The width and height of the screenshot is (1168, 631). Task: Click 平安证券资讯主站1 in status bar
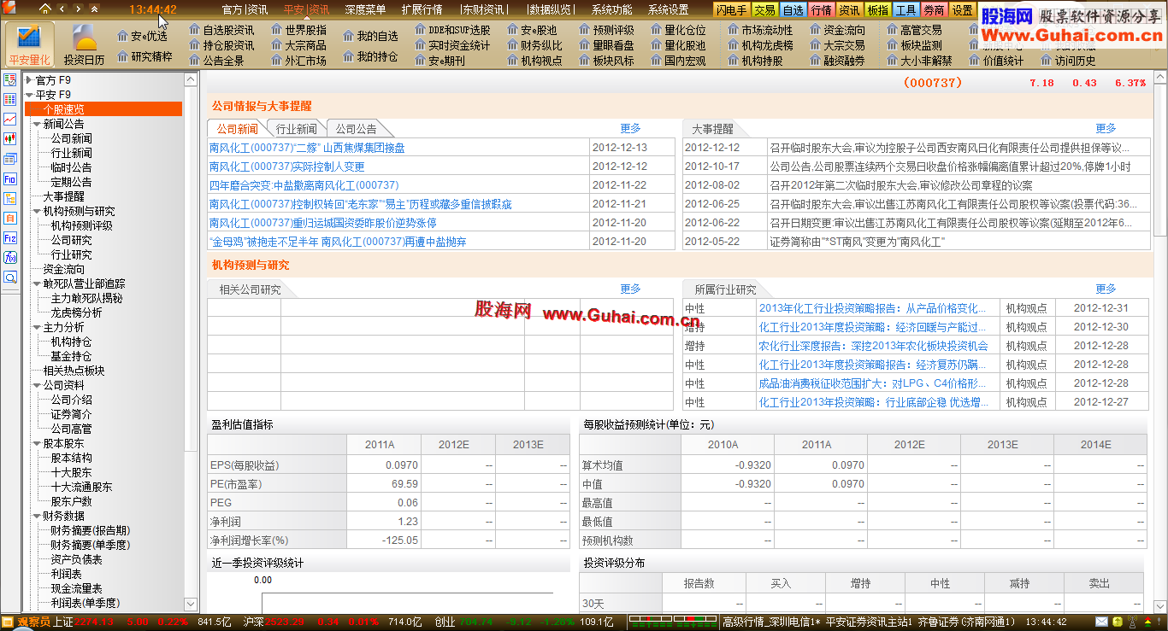pyautogui.click(x=869, y=622)
